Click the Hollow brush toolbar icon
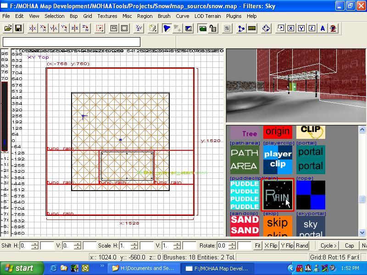 [114, 28]
